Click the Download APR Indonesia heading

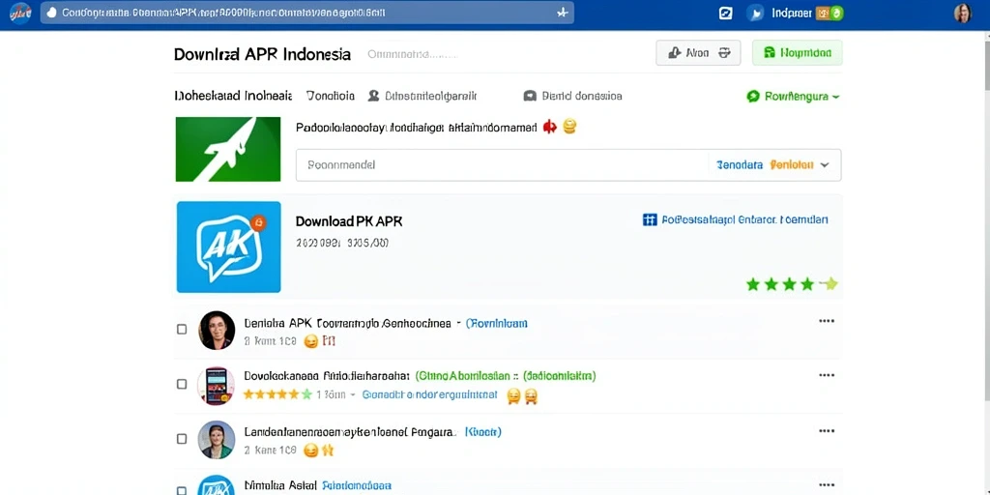point(262,54)
